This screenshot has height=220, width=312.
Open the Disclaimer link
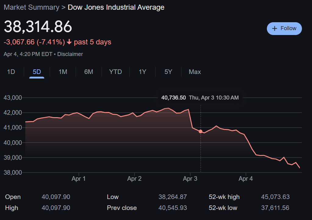pos(71,54)
